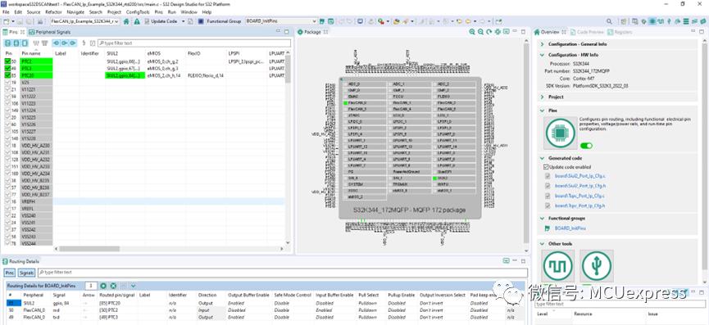
Task: Remove selected row in Routing Details
Action: pos(113,286)
